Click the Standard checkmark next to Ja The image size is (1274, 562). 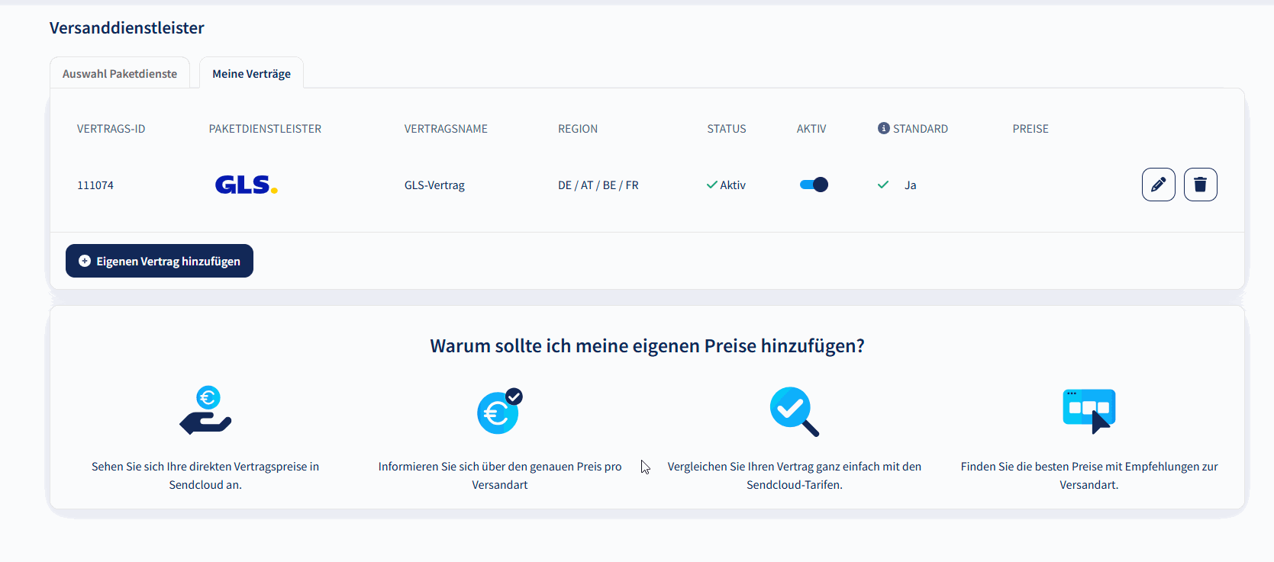click(x=883, y=185)
